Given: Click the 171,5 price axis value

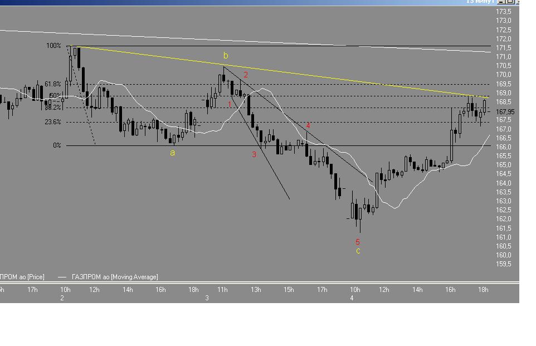Looking at the screenshot, I should point(504,48).
